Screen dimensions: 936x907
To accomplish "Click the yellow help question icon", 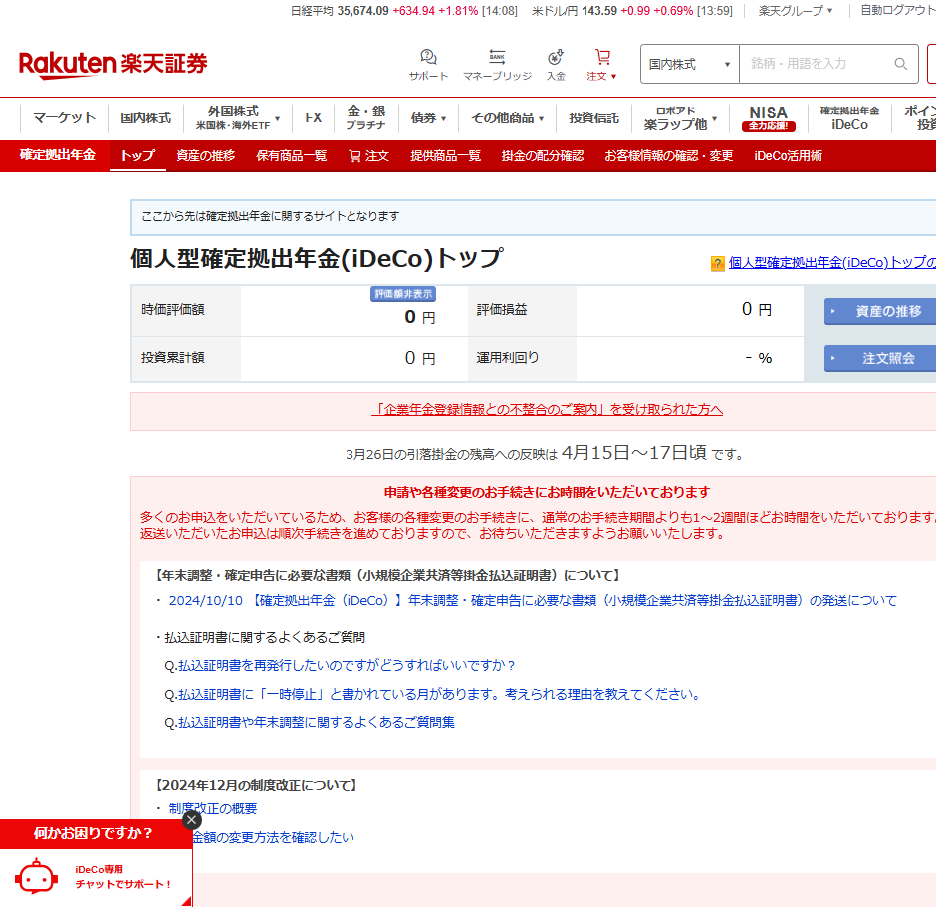I will coord(717,264).
